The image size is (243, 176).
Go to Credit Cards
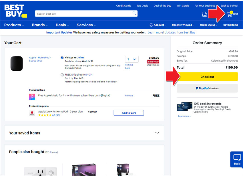[124, 6]
